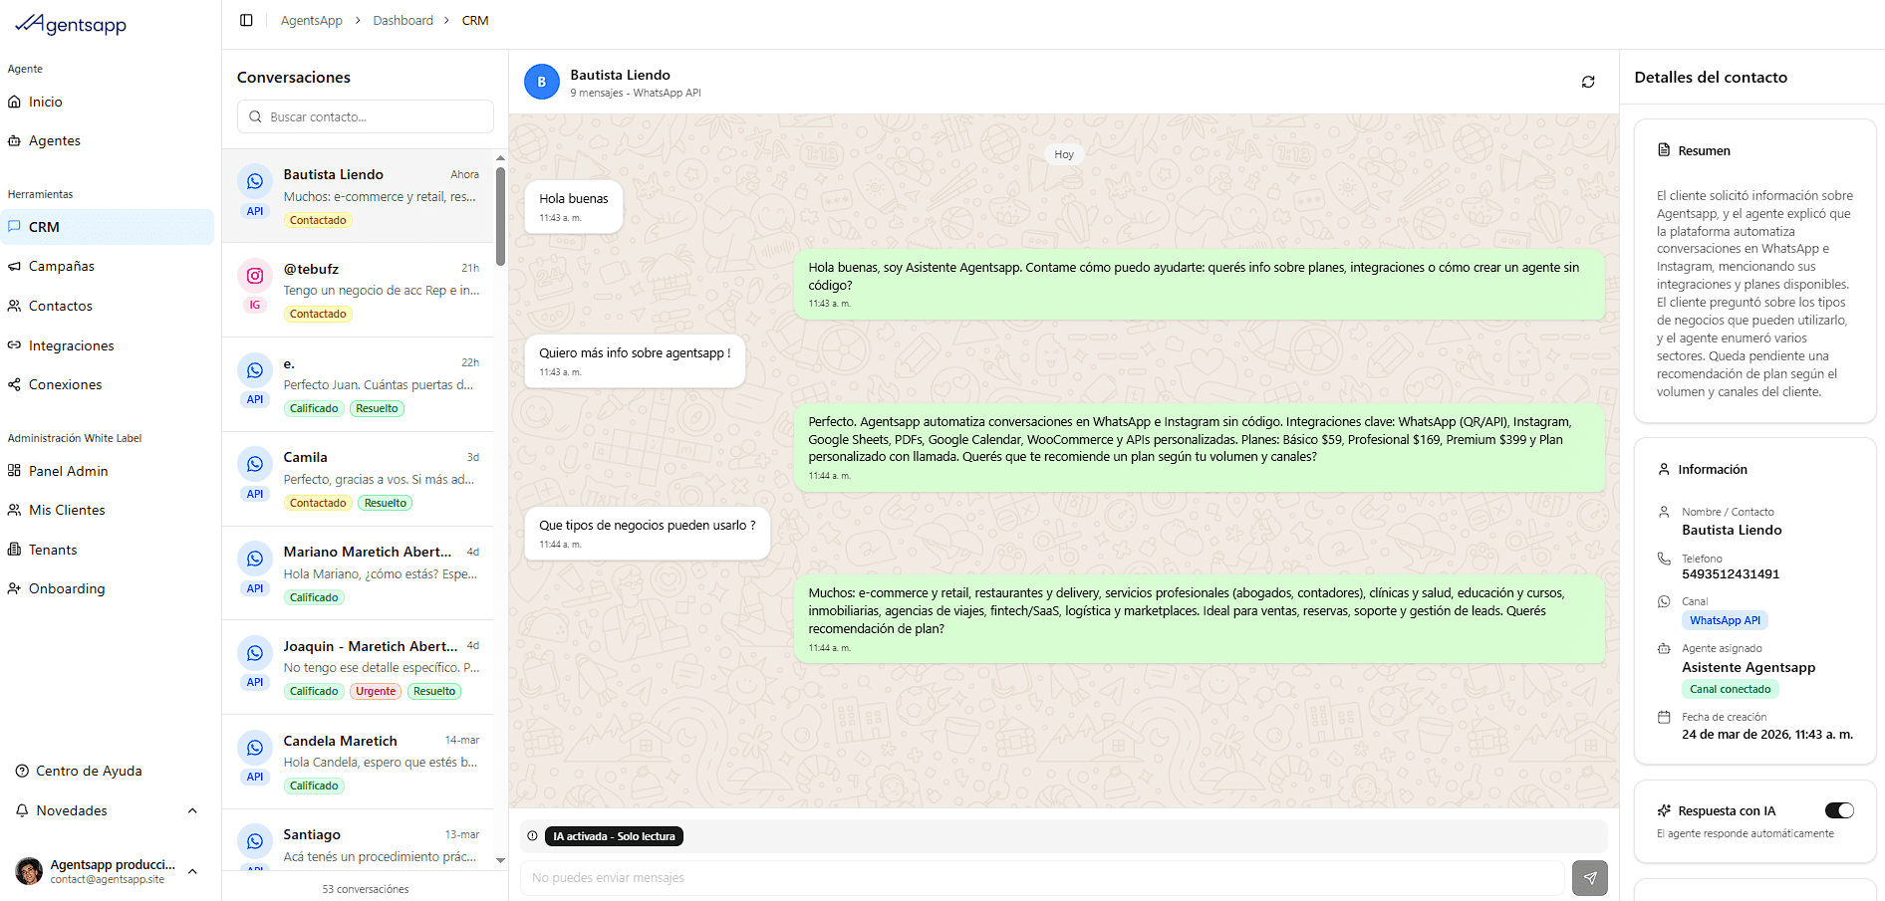Collapse the sidebar using the panel toggle icon
The image size is (1885, 901).
tap(246, 20)
